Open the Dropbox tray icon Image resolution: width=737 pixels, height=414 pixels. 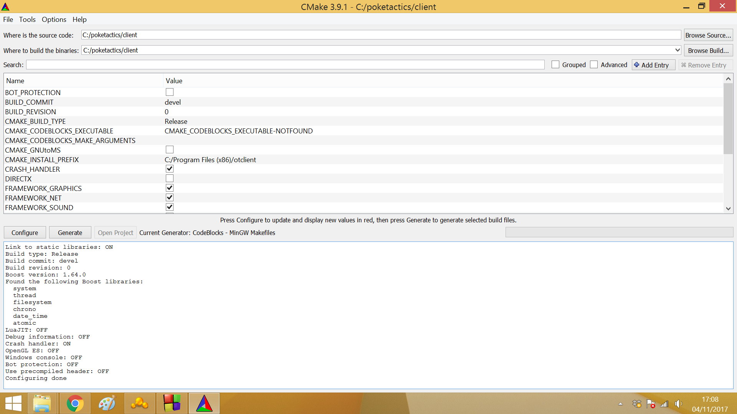pos(637,404)
